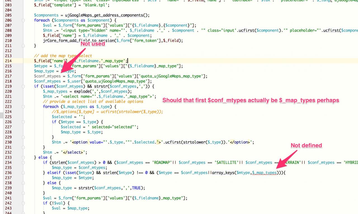Click line number 222 in the gutter

(x=8, y=101)
